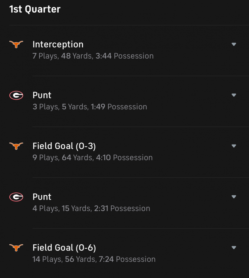Click the Longhorns logo beside Field Goal (0-3)

pos(16,146)
